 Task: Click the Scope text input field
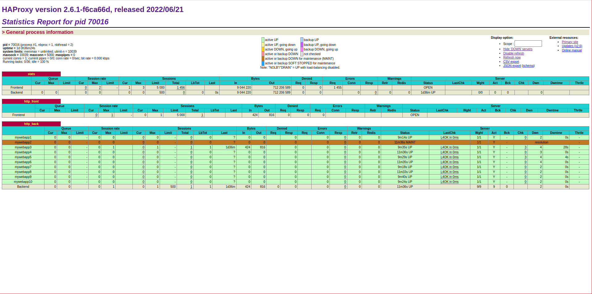[528, 44]
